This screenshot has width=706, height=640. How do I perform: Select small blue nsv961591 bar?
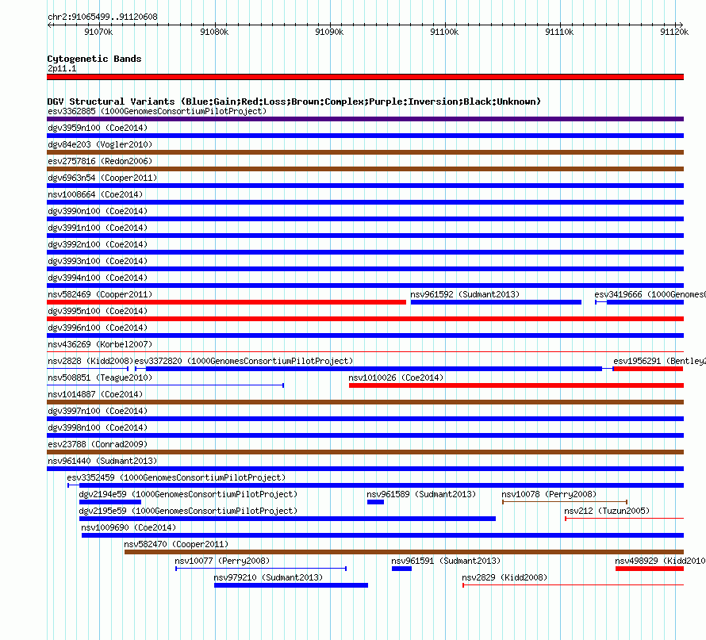point(401,569)
